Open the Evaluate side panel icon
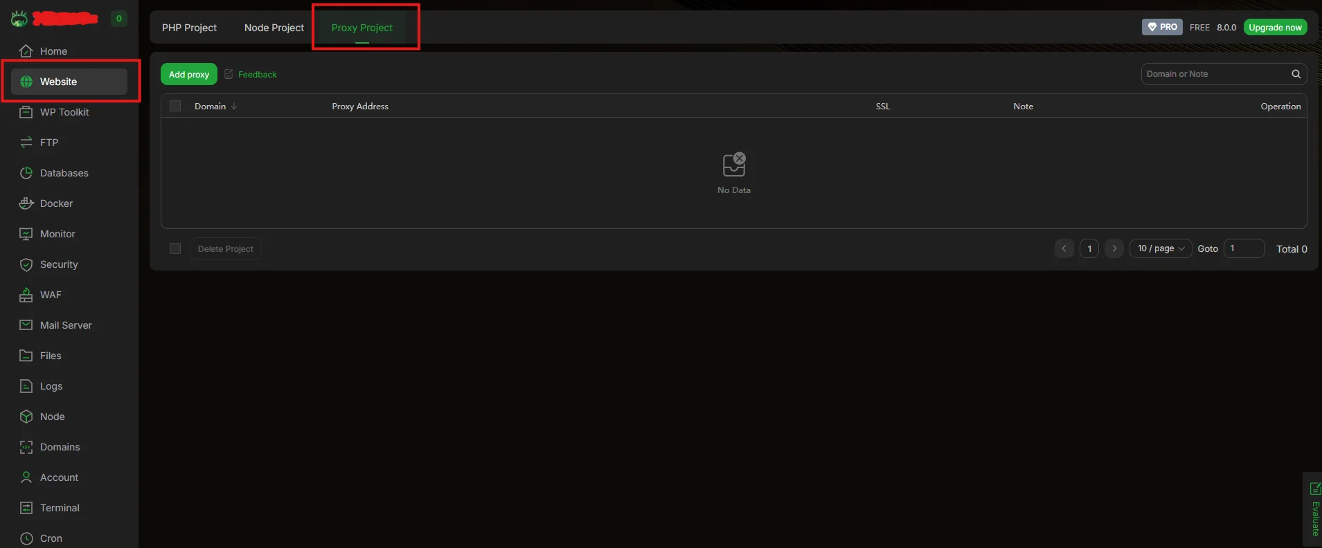 coord(1315,488)
